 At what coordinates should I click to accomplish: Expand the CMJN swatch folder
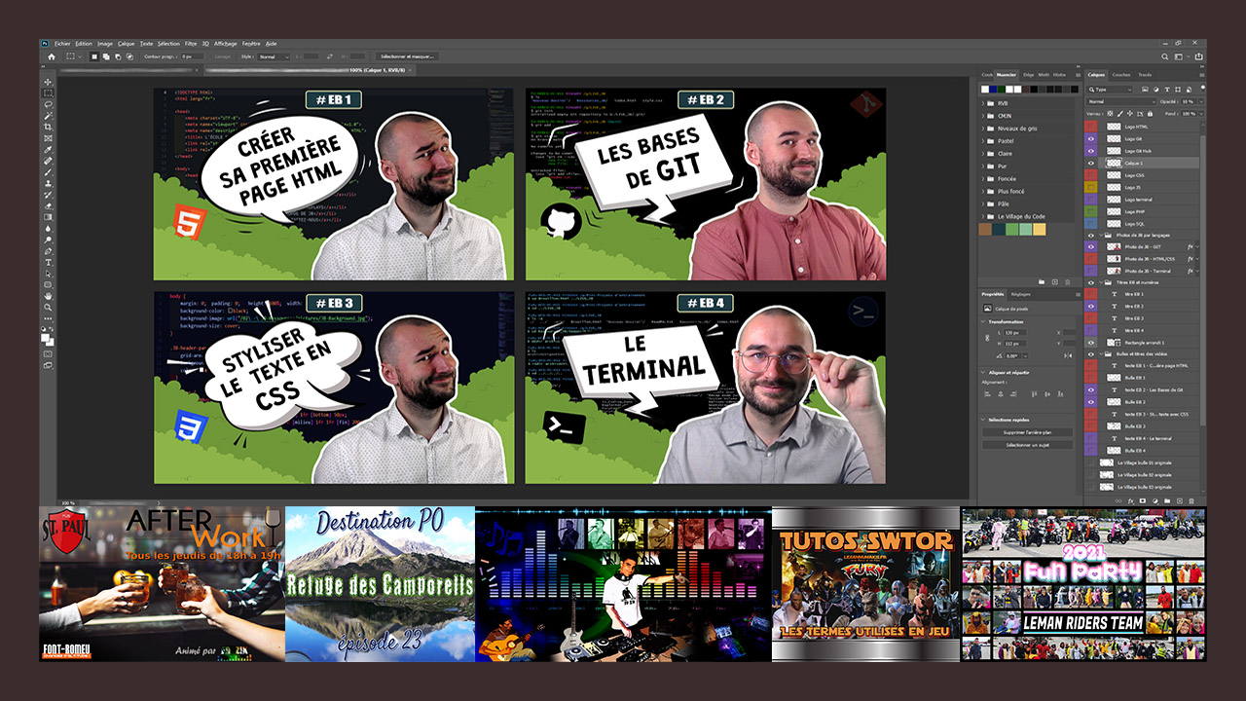tap(983, 116)
